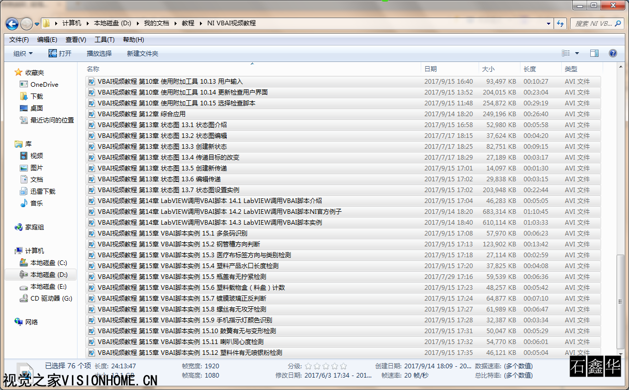This screenshot has width=629, height=390.
Task: Open 网络 icon in sidebar
Action: (x=19, y=322)
